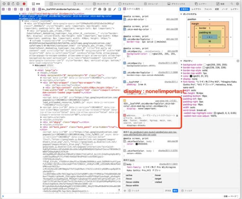Activate the element selection crosshair icon
This screenshot has height=199, width=242.
click(x=4, y=4)
